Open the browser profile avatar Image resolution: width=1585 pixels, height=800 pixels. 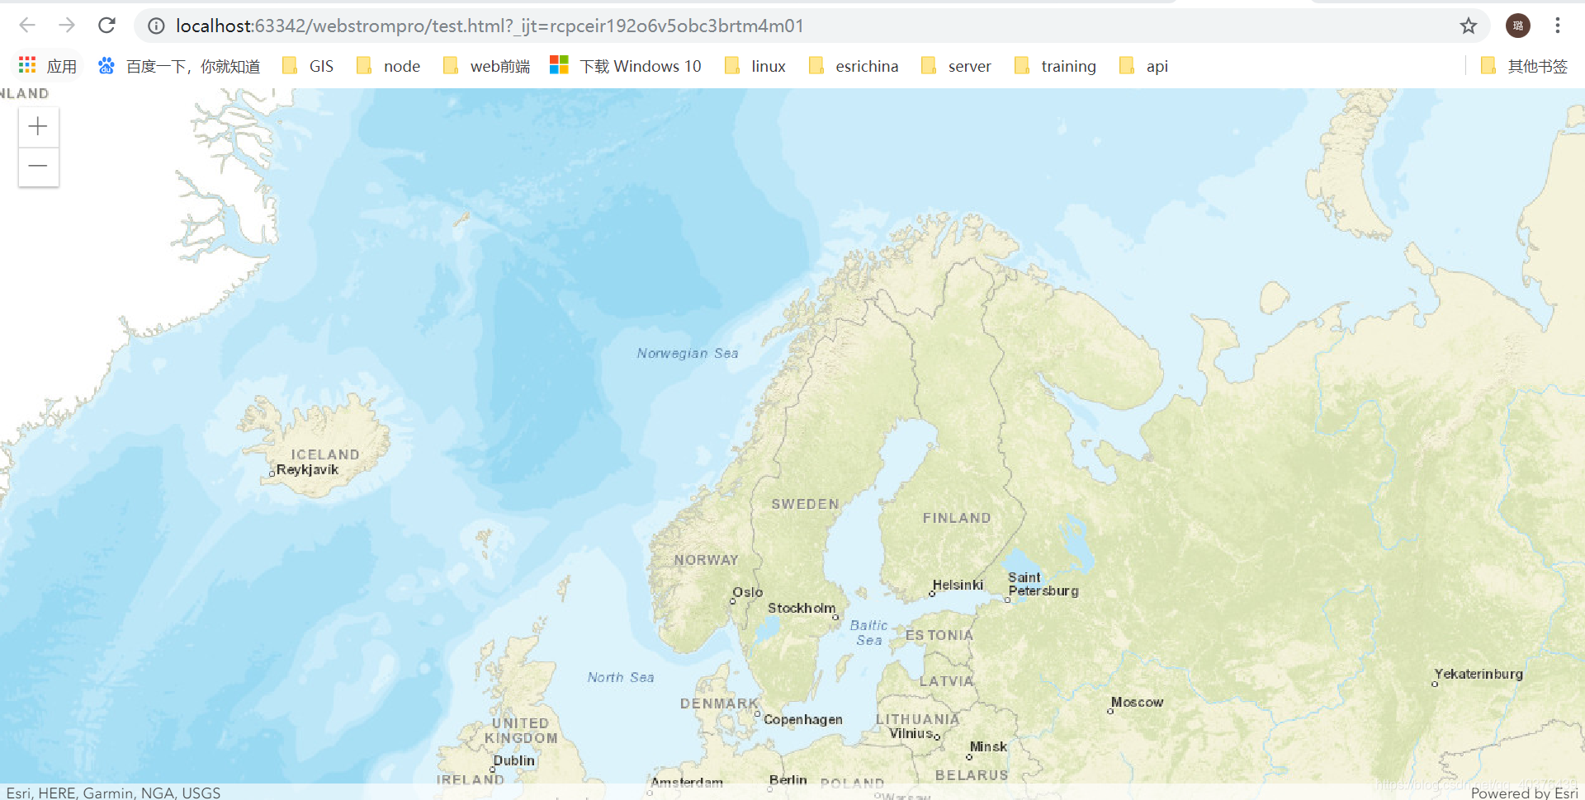point(1517,26)
